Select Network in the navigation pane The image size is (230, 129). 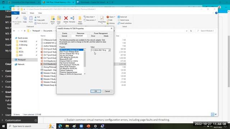pyautogui.click(x=21, y=64)
